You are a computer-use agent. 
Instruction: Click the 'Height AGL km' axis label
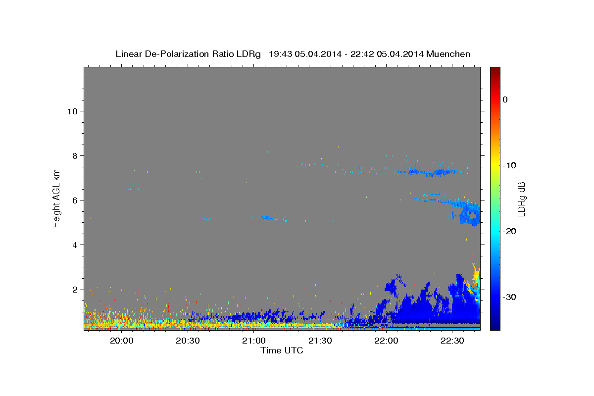(x=57, y=198)
